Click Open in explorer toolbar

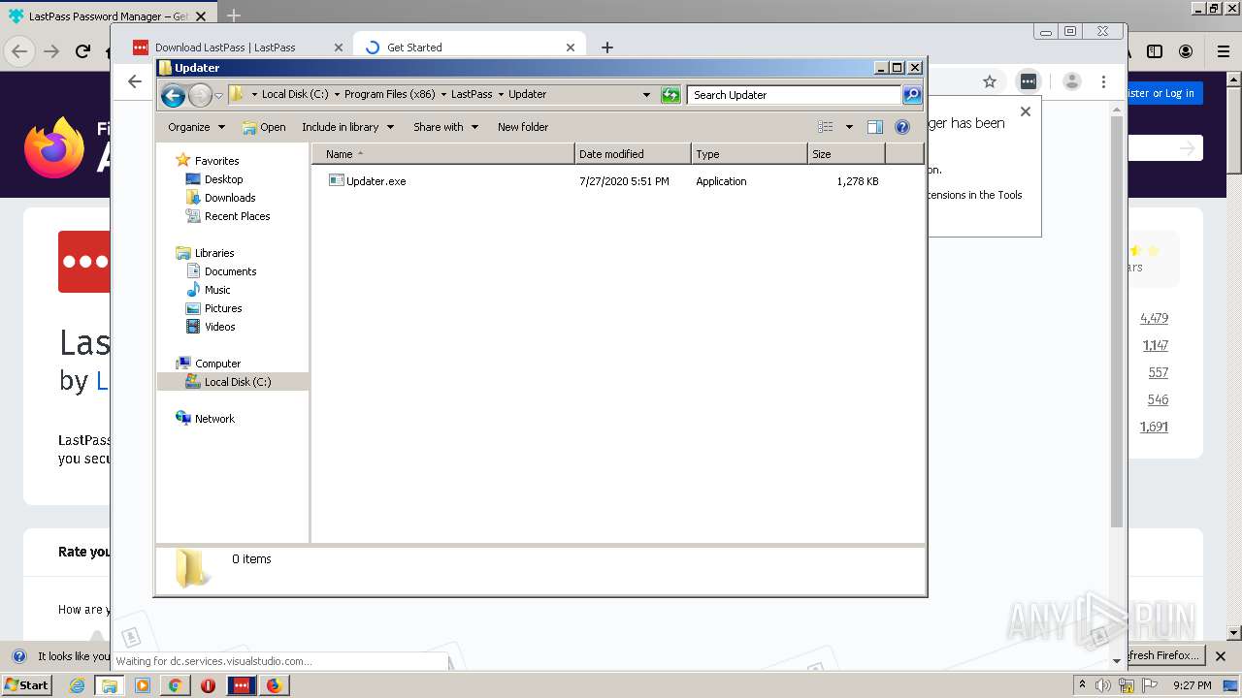pyautogui.click(x=264, y=127)
